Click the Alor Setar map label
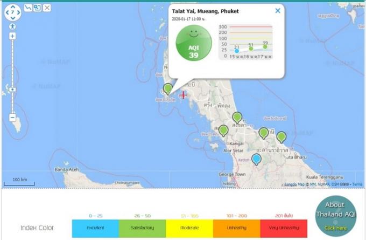The height and width of the screenshot is (240, 366). [x=234, y=150]
